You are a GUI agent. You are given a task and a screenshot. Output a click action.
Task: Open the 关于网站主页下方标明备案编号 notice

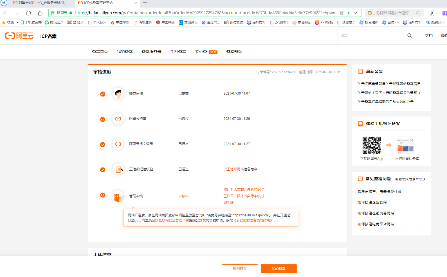390,93
